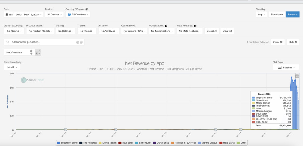Open the Date range dropdown

23,15
